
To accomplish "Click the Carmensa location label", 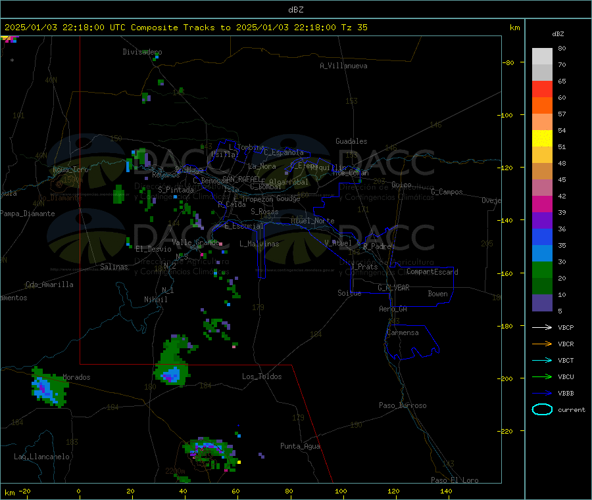I will tap(403, 332).
